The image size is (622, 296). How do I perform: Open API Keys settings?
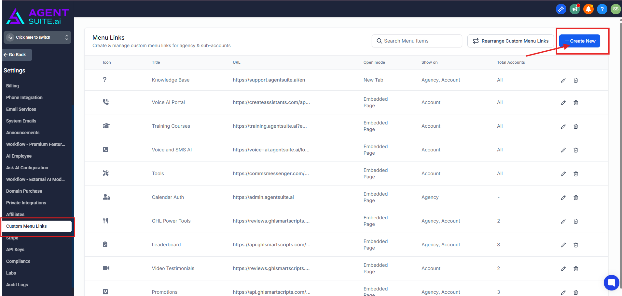[x=15, y=250]
